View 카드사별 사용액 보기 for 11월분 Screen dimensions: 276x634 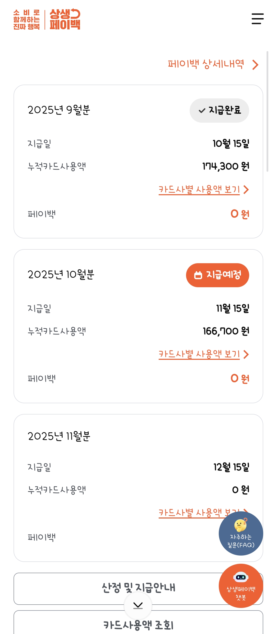tap(189, 512)
